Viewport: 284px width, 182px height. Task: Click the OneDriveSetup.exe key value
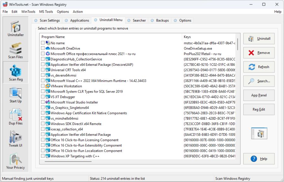pos(198,48)
